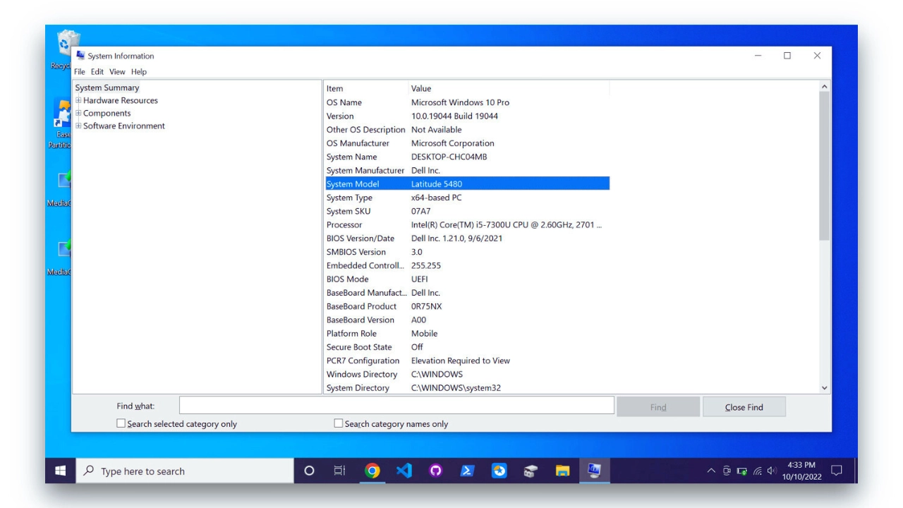Show hidden system tray icons

click(711, 471)
